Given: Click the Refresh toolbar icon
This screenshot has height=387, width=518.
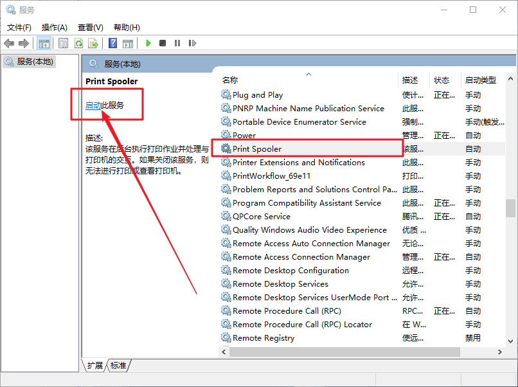Looking at the screenshot, I should [x=78, y=43].
